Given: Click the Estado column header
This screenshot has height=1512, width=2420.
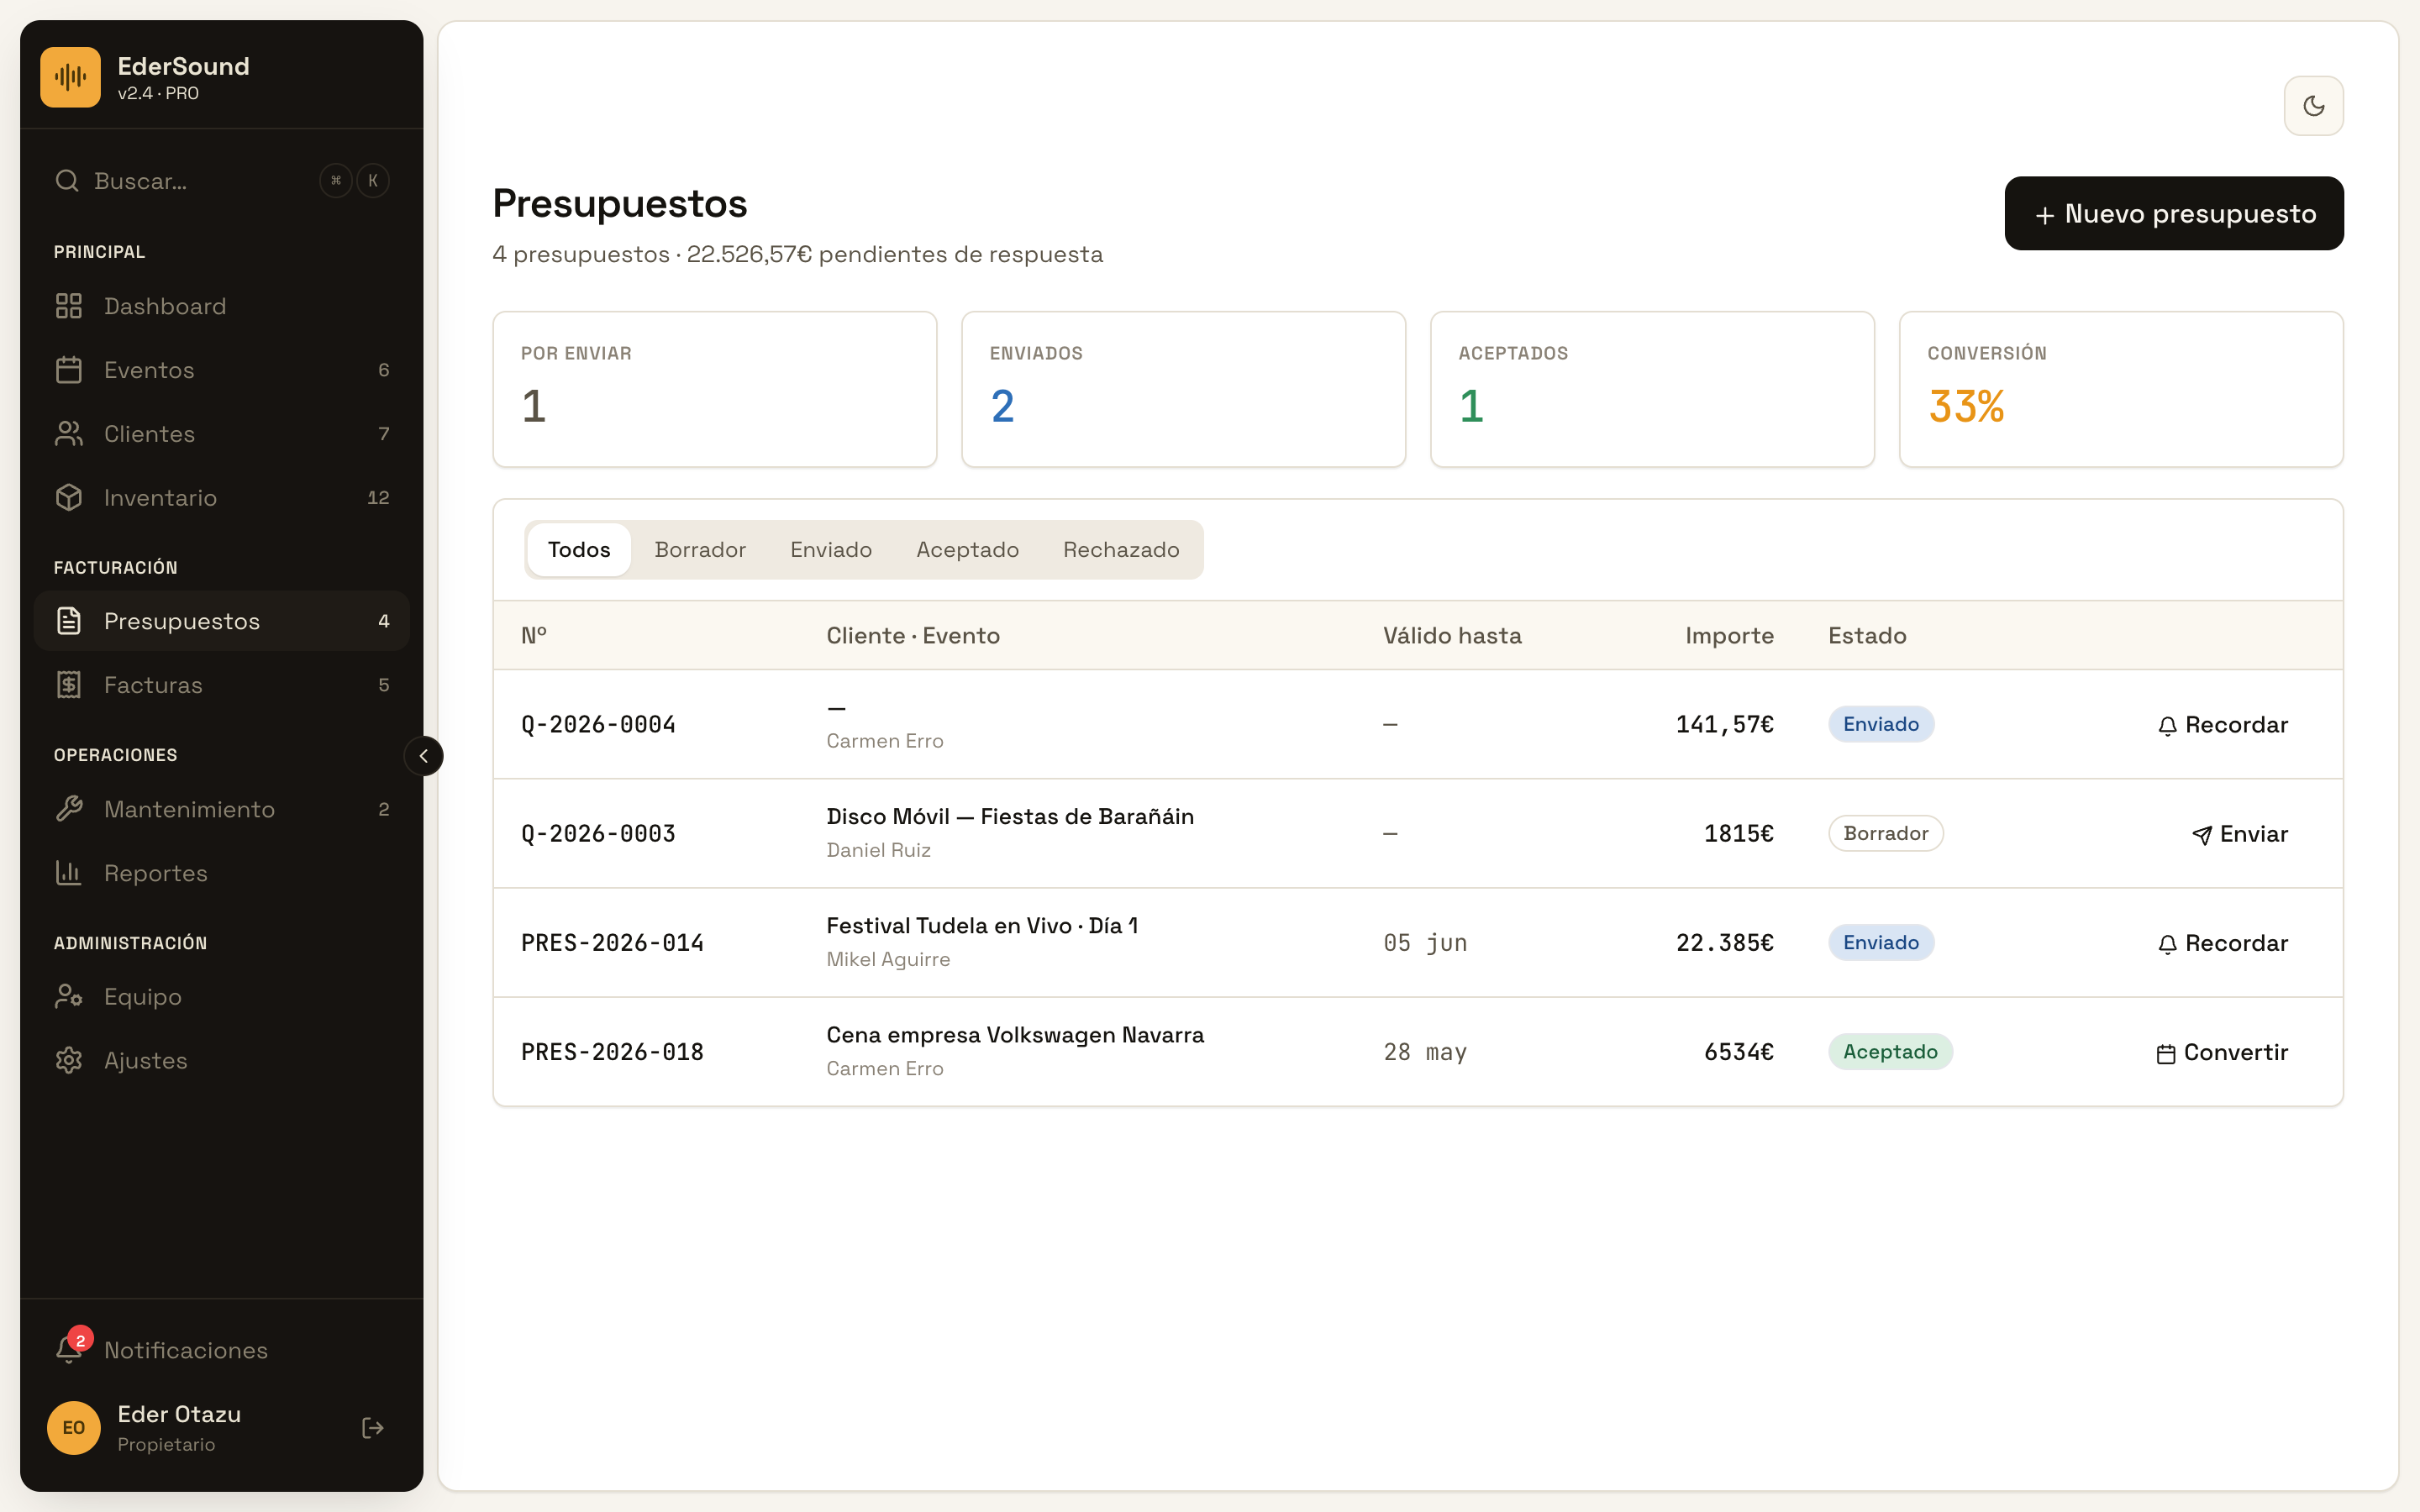Looking at the screenshot, I should pos(1867,635).
